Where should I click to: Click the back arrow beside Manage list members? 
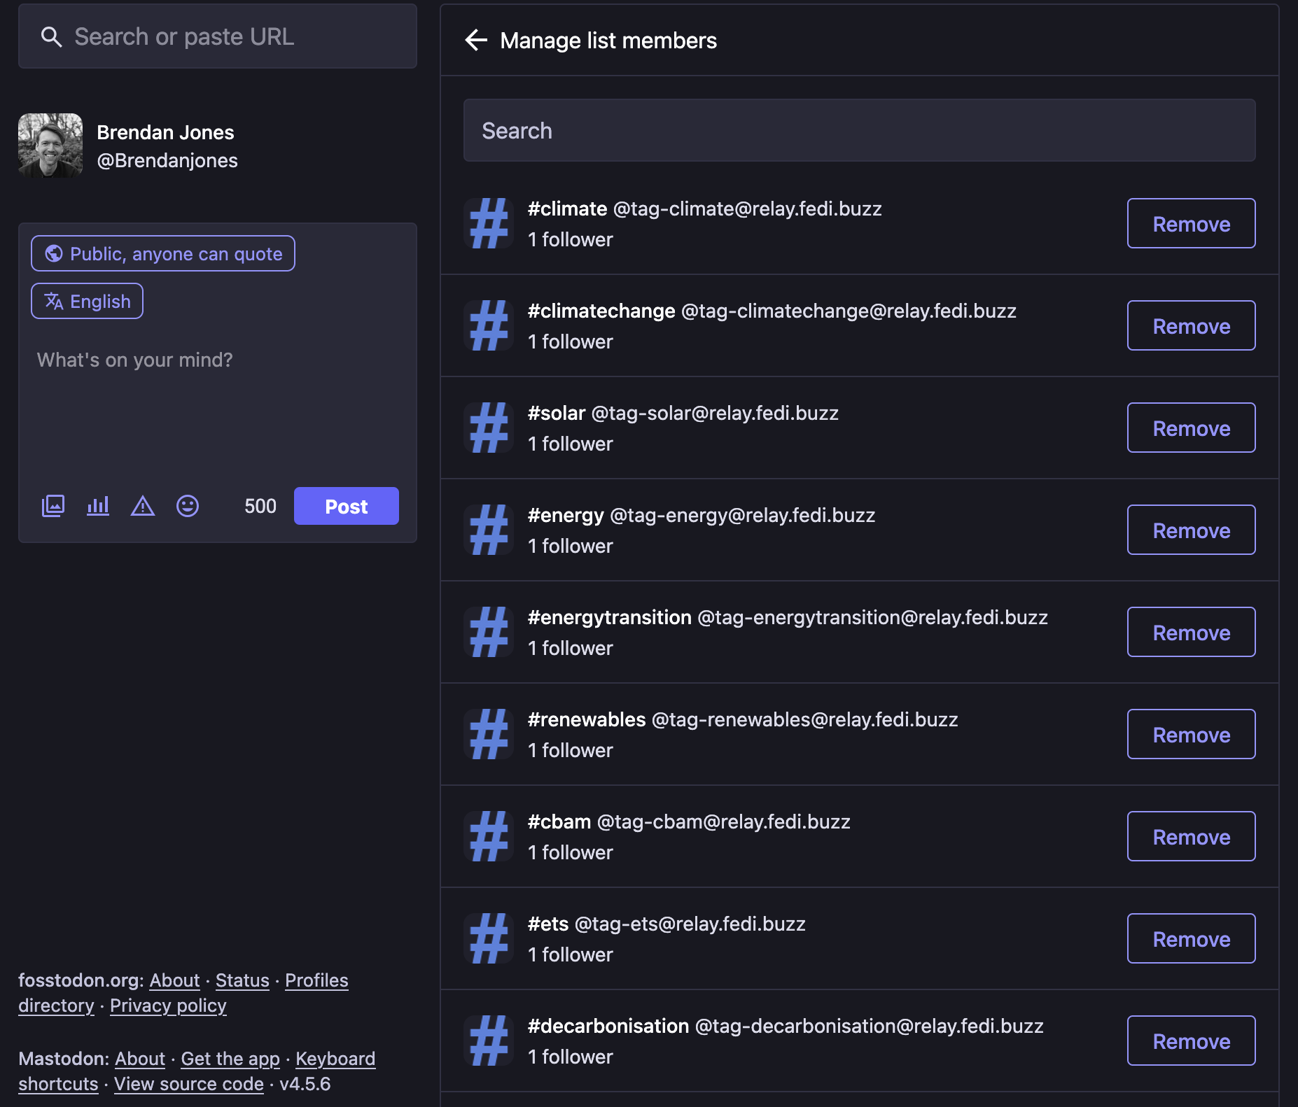pyautogui.click(x=476, y=41)
